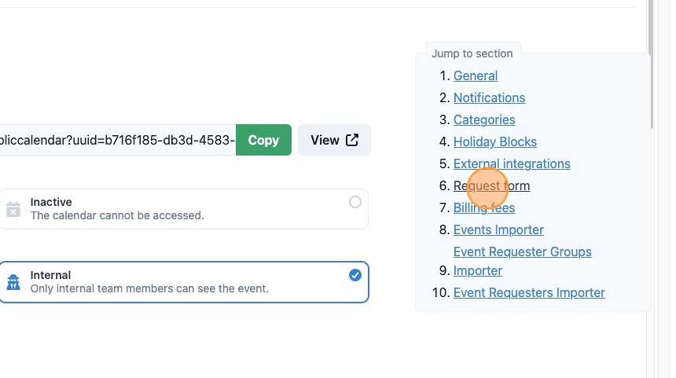Go to Event Requester Groups link
Image resolution: width=676 pixels, height=378 pixels.
click(x=522, y=251)
